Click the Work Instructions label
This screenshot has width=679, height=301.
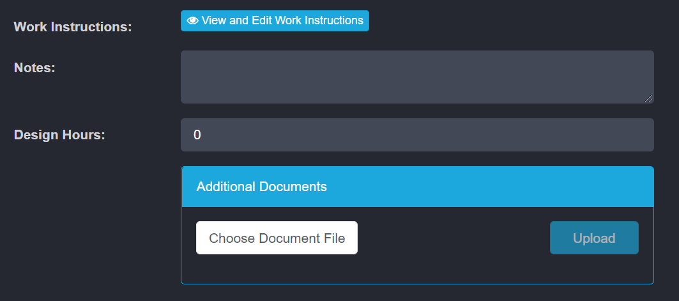[73, 27]
